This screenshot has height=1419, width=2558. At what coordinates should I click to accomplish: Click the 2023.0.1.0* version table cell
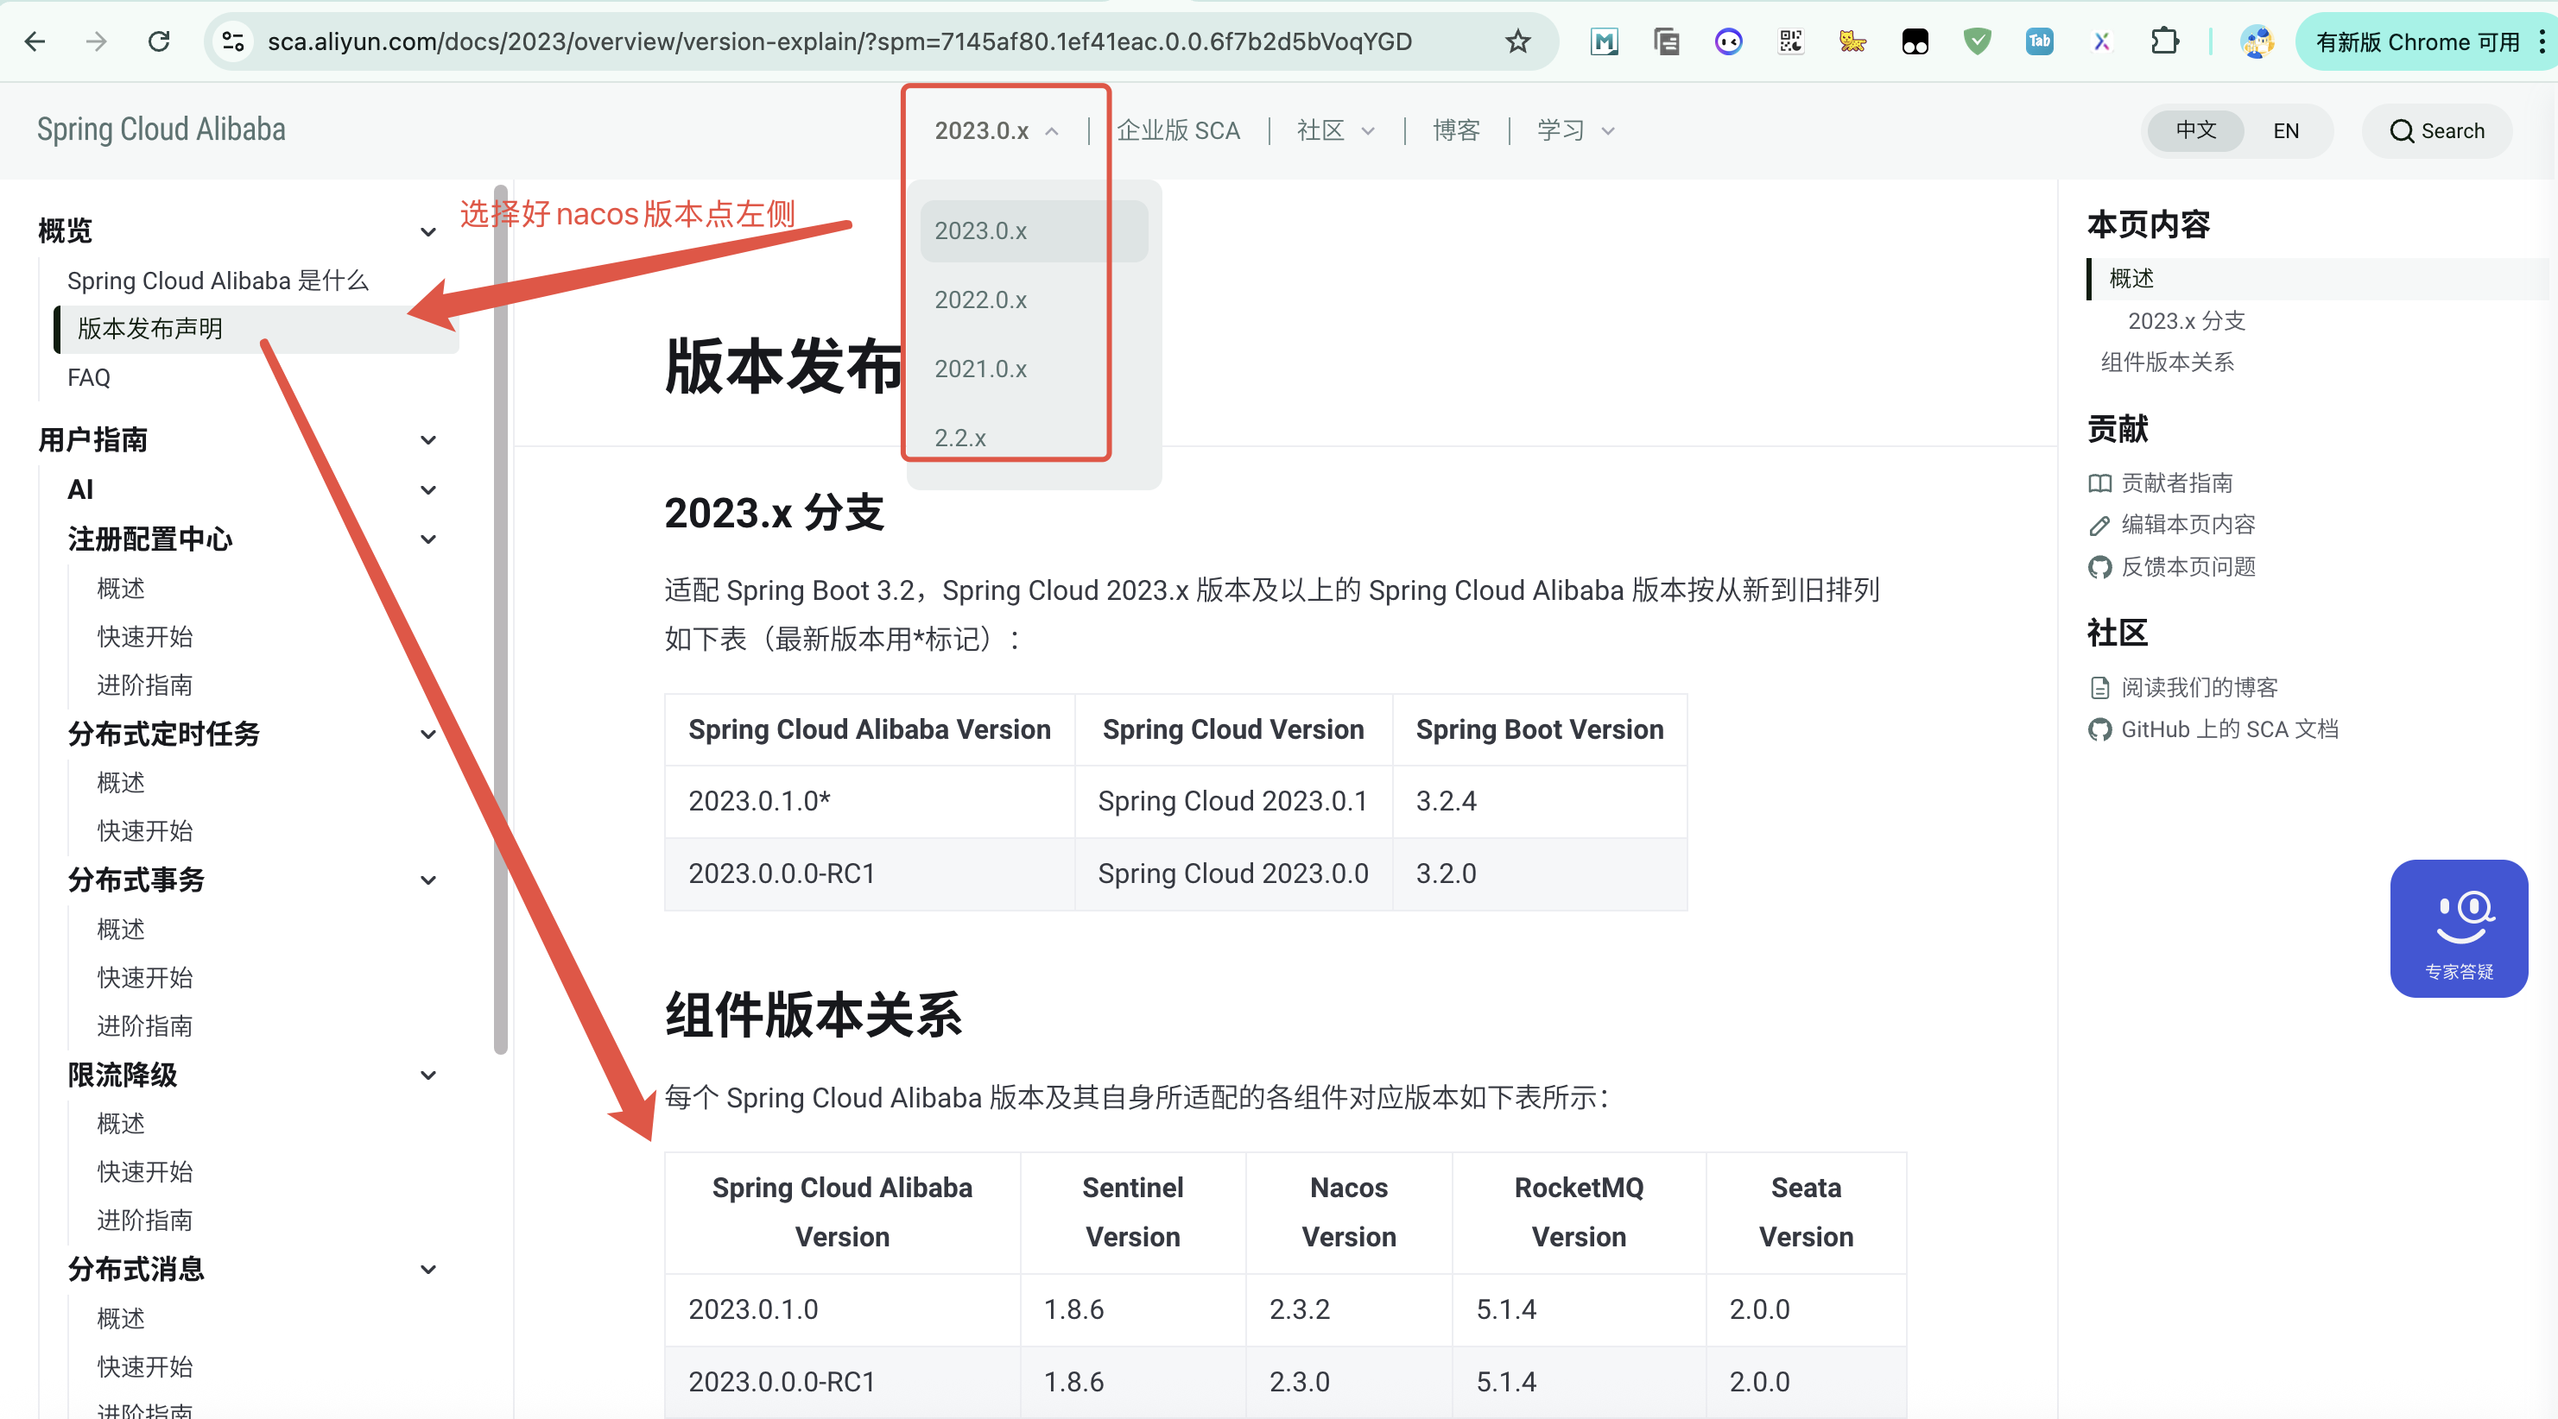[870, 801]
